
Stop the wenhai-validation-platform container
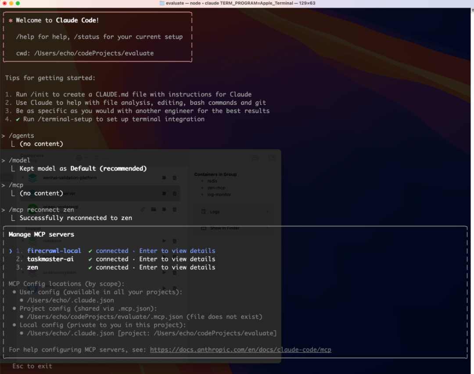[x=164, y=178]
